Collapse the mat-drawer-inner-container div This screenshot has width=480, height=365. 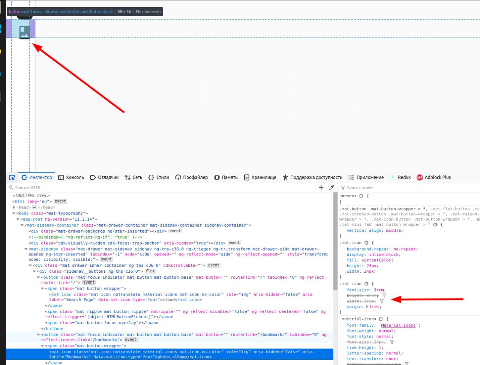(30, 266)
